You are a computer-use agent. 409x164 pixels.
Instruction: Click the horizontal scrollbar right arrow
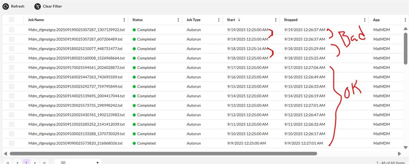(399, 153)
